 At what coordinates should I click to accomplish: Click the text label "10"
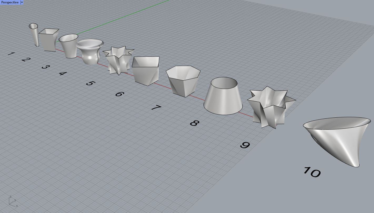[x=312, y=172]
